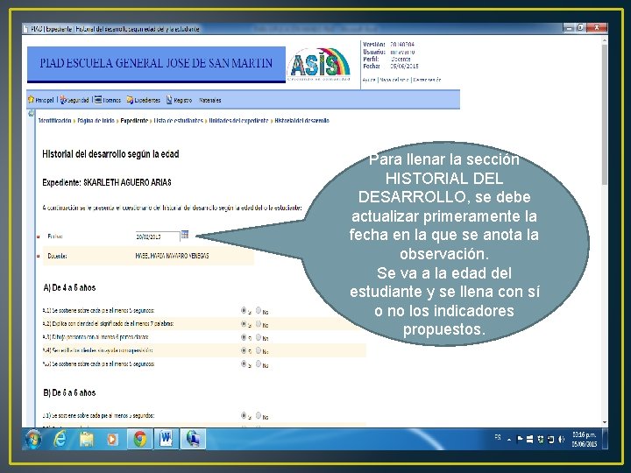Click the text Expediente: SKARLETH AGUERO ARIAS
631x473 pixels.
107,182
